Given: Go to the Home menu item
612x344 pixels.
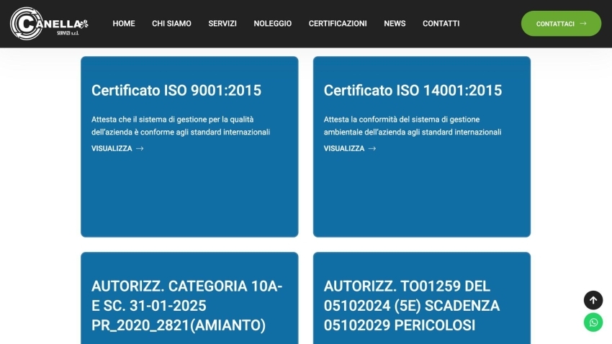Looking at the screenshot, I should coord(124,24).
